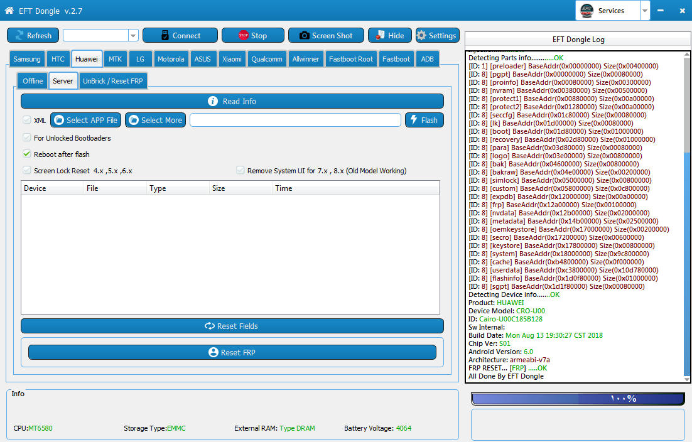Image resolution: width=692 pixels, height=442 pixels.
Task: Enable For Unlocked Bootloaders checkbox
Action: pos(27,137)
